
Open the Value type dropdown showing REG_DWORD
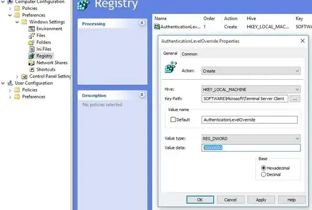coord(251,138)
